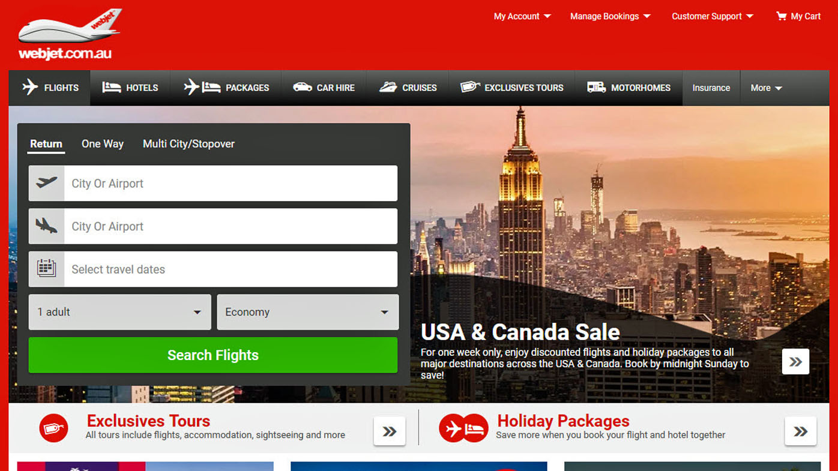838x471 pixels.
Task: Click the Webjet plane logo
Action: pos(69,34)
